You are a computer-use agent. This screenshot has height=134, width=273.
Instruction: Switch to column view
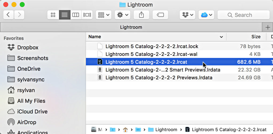point(75,15)
